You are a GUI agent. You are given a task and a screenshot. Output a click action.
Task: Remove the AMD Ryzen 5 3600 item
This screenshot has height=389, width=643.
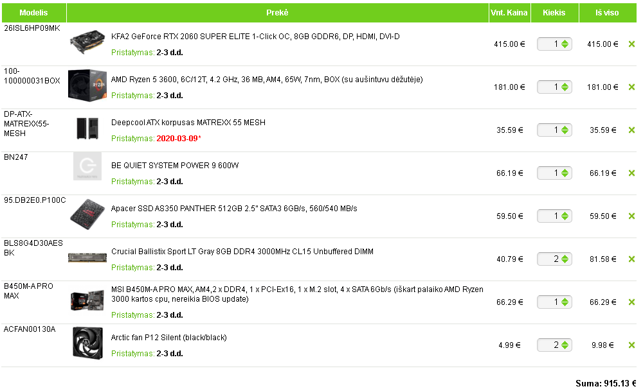click(631, 87)
